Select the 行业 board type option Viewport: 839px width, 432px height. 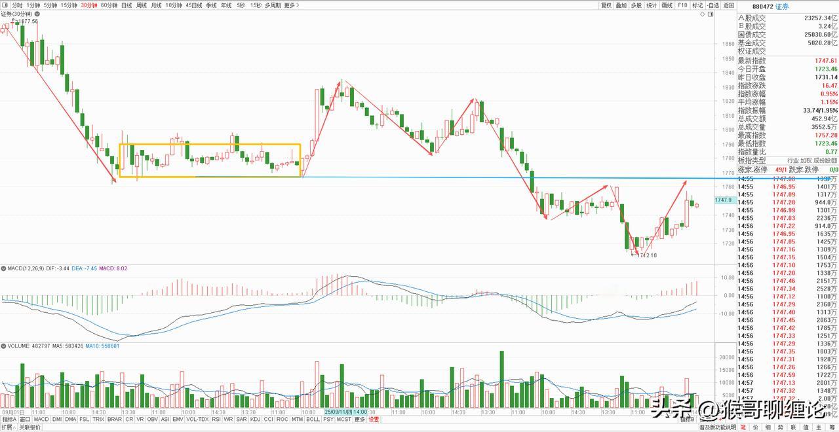point(793,160)
